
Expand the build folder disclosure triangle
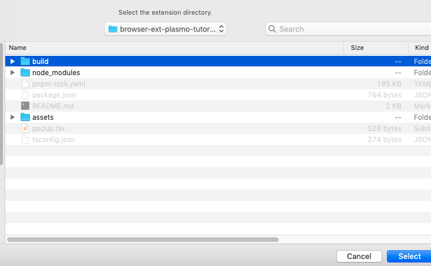coord(12,61)
